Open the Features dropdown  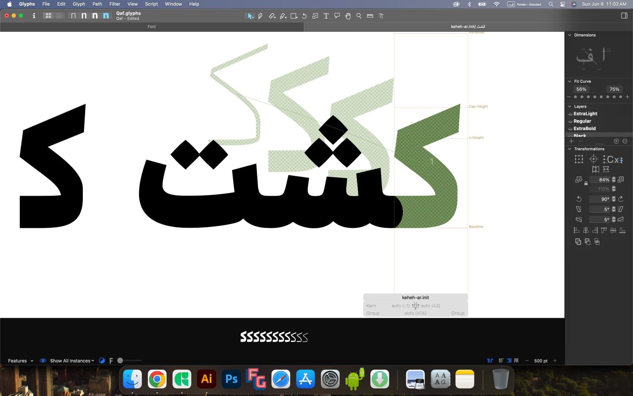(x=20, y=361)
